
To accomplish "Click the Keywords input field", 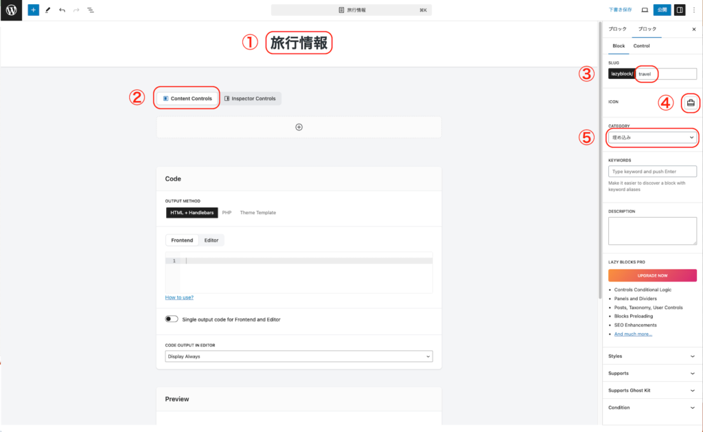I will [x=652, y=172].
